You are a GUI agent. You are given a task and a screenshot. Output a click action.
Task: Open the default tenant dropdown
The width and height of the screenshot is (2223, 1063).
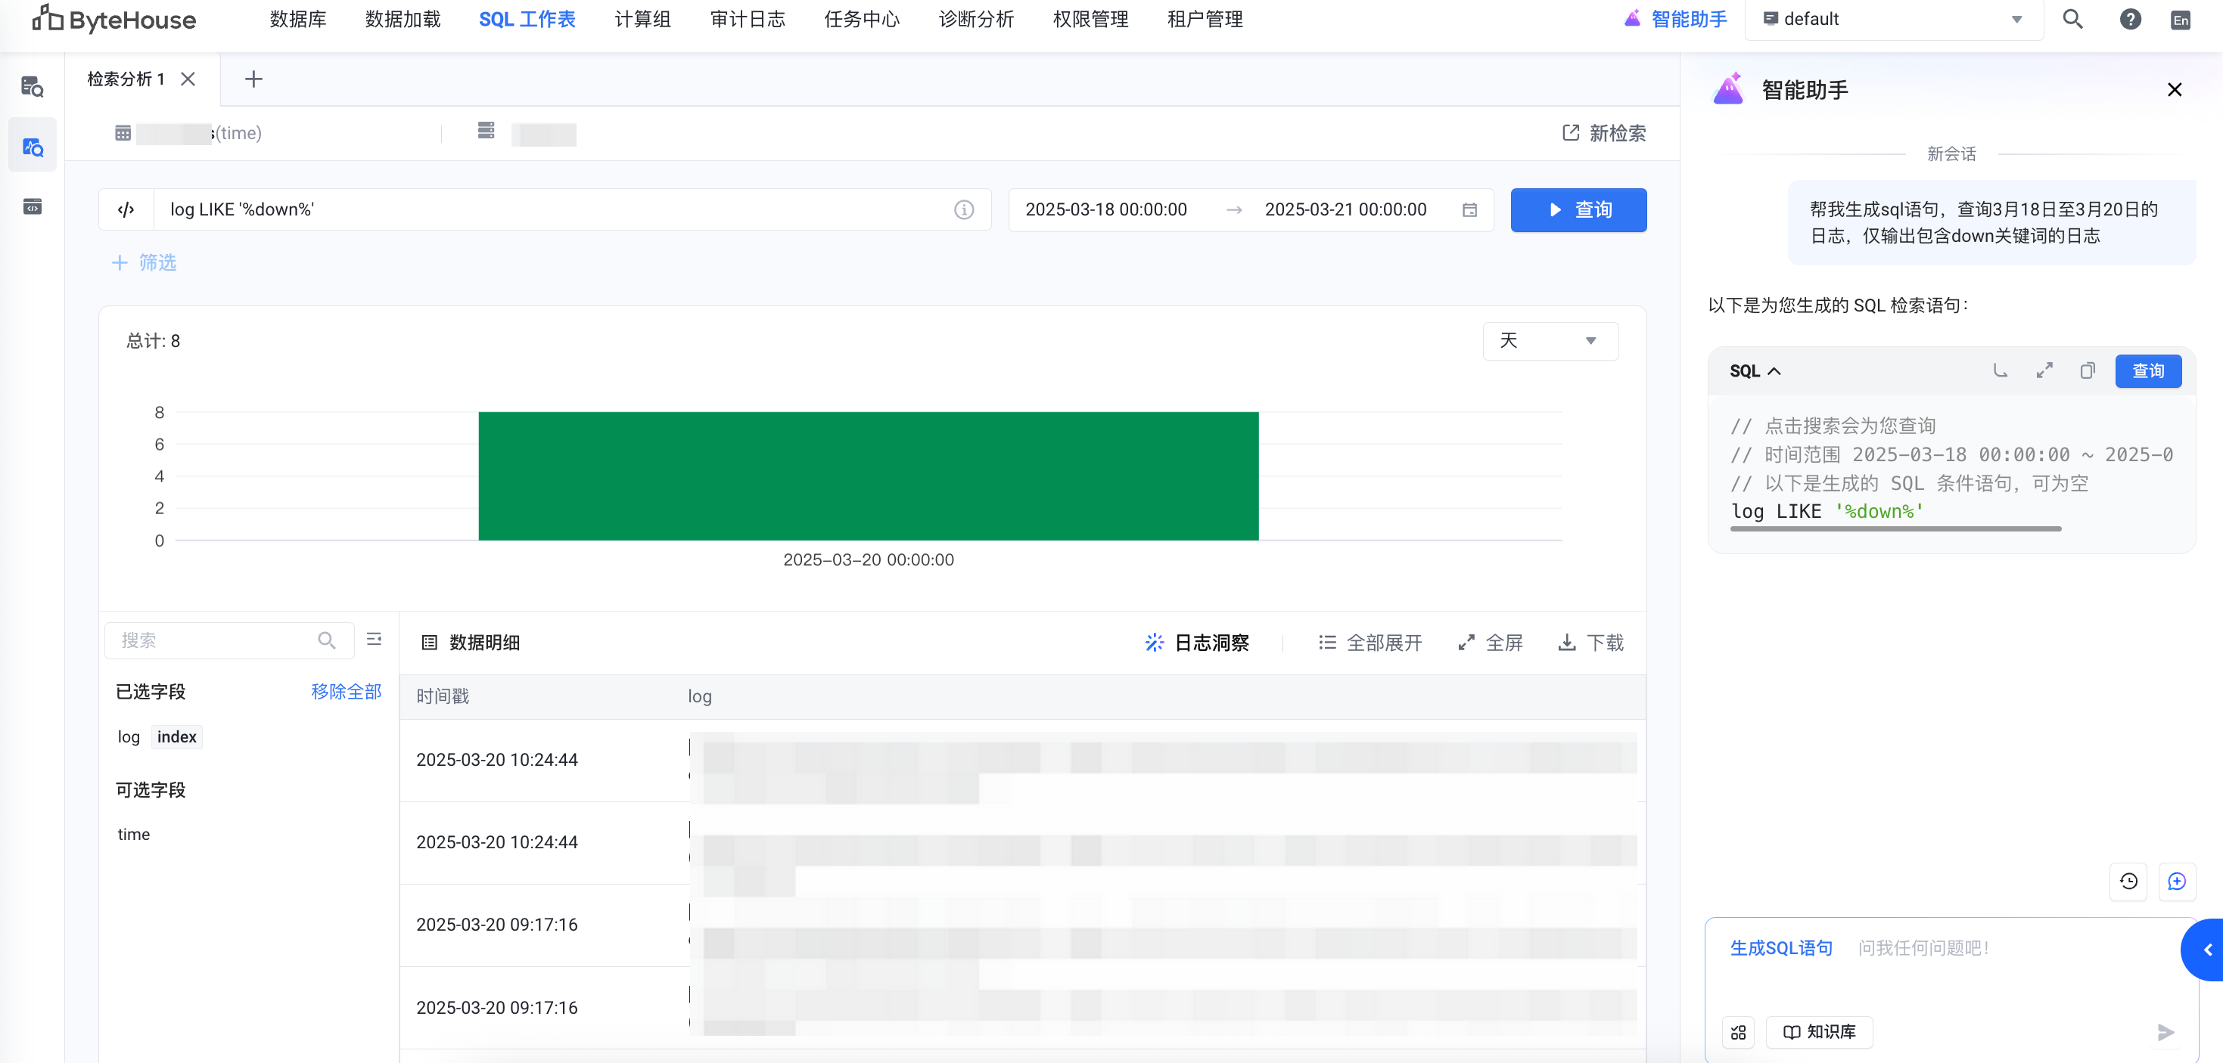[x=1892, y=19]
